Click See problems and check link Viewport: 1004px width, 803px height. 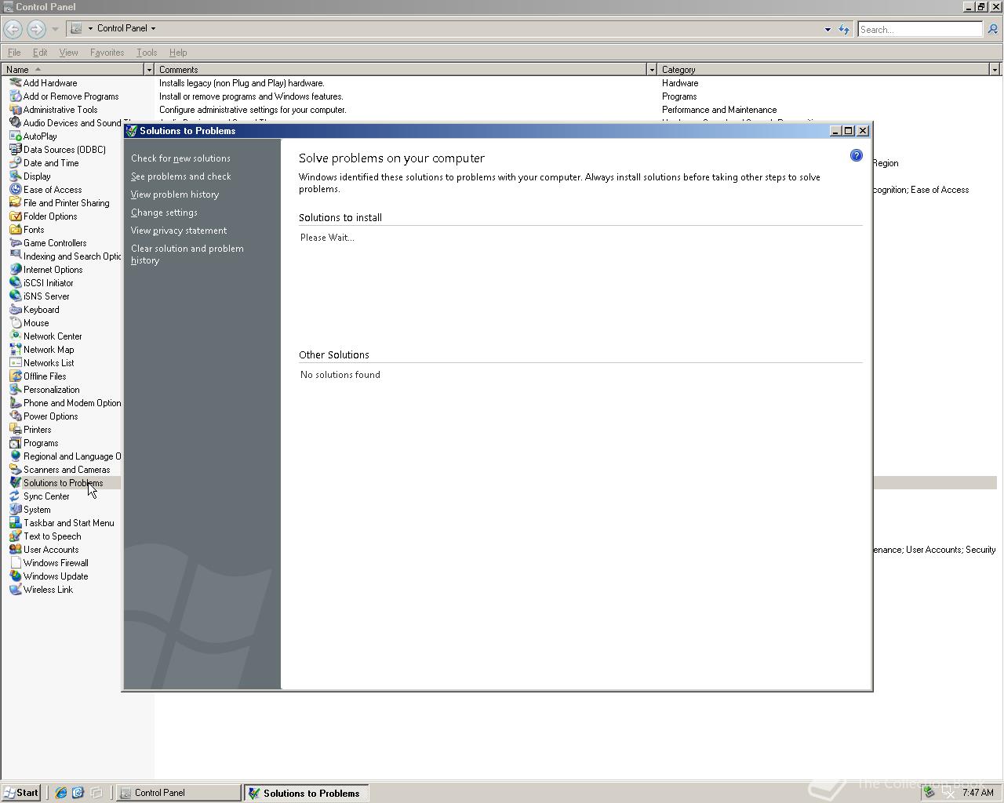click(x=181, y=176)
